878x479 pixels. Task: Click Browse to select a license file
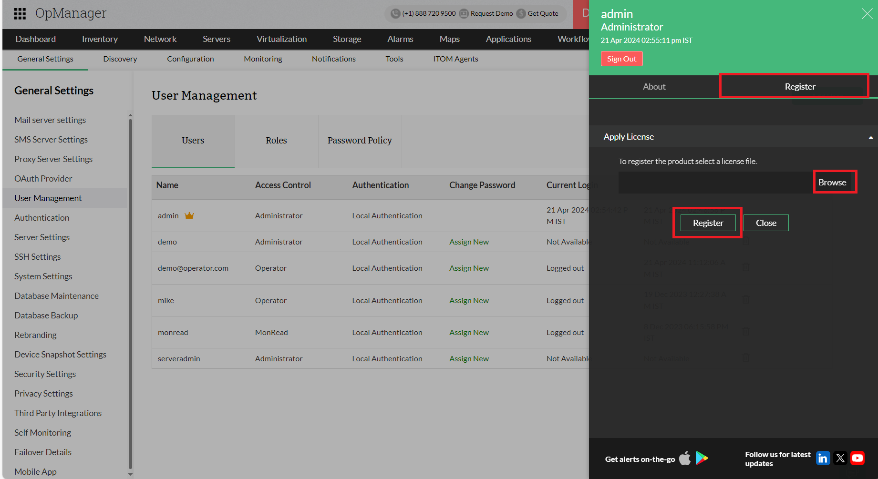coord(832,183)
